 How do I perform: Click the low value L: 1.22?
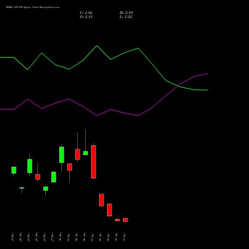click(x=125, y=17)
